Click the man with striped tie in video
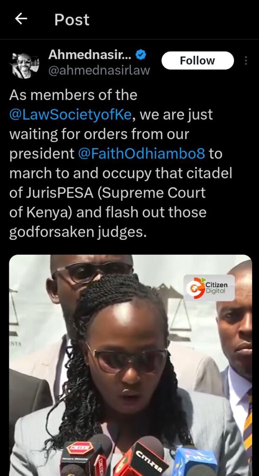Screen dimensions: 259x476 click(x=235, y=358)
